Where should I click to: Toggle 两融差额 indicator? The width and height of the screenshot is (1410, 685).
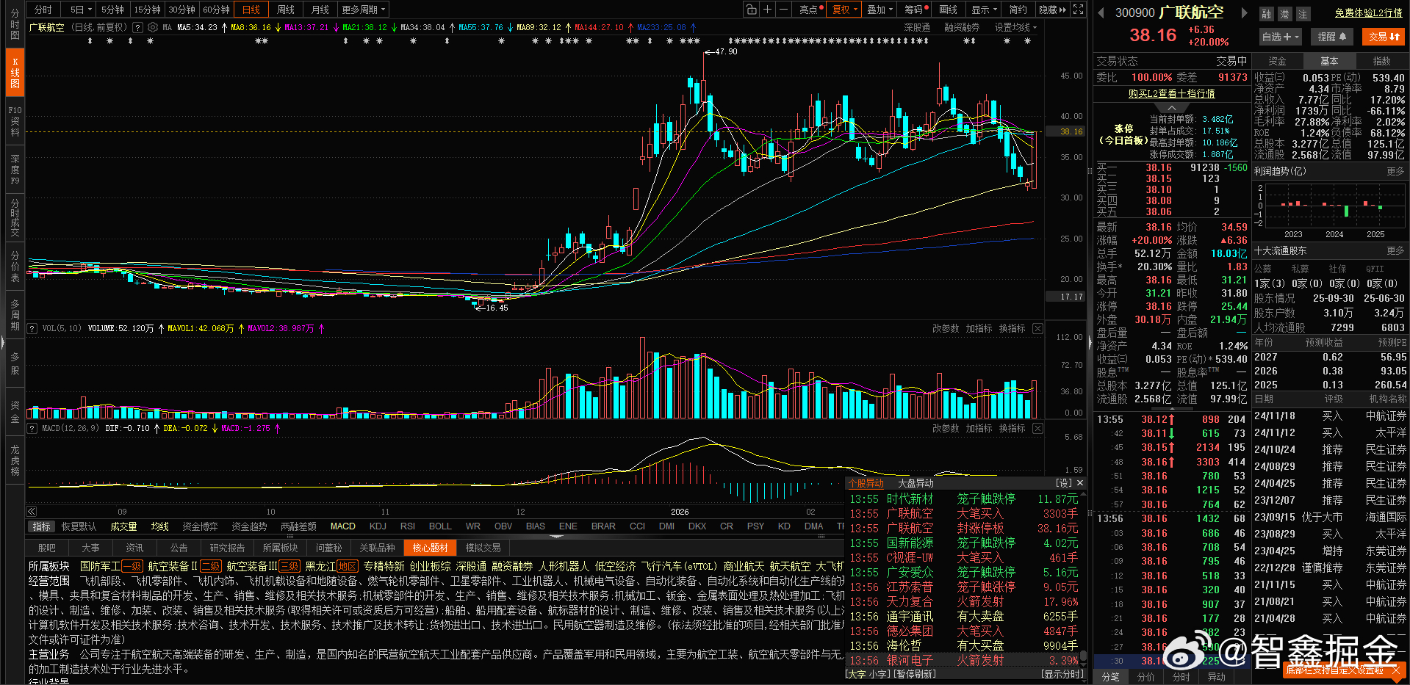point(298,526)
